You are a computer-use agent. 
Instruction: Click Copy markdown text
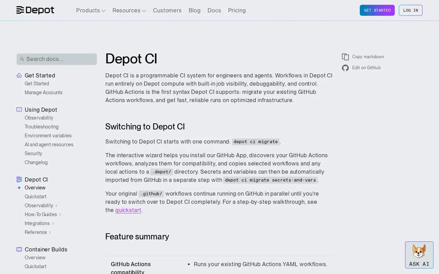368,57
